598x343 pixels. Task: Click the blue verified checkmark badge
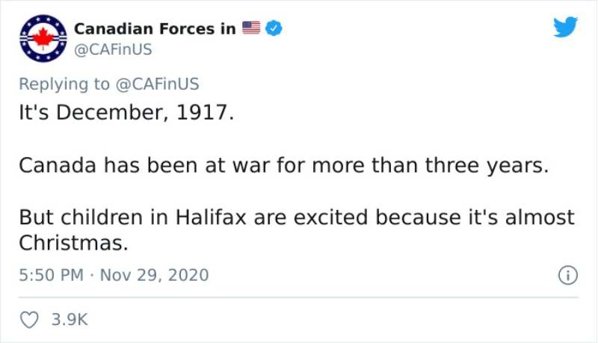click(x=274, y=28)
